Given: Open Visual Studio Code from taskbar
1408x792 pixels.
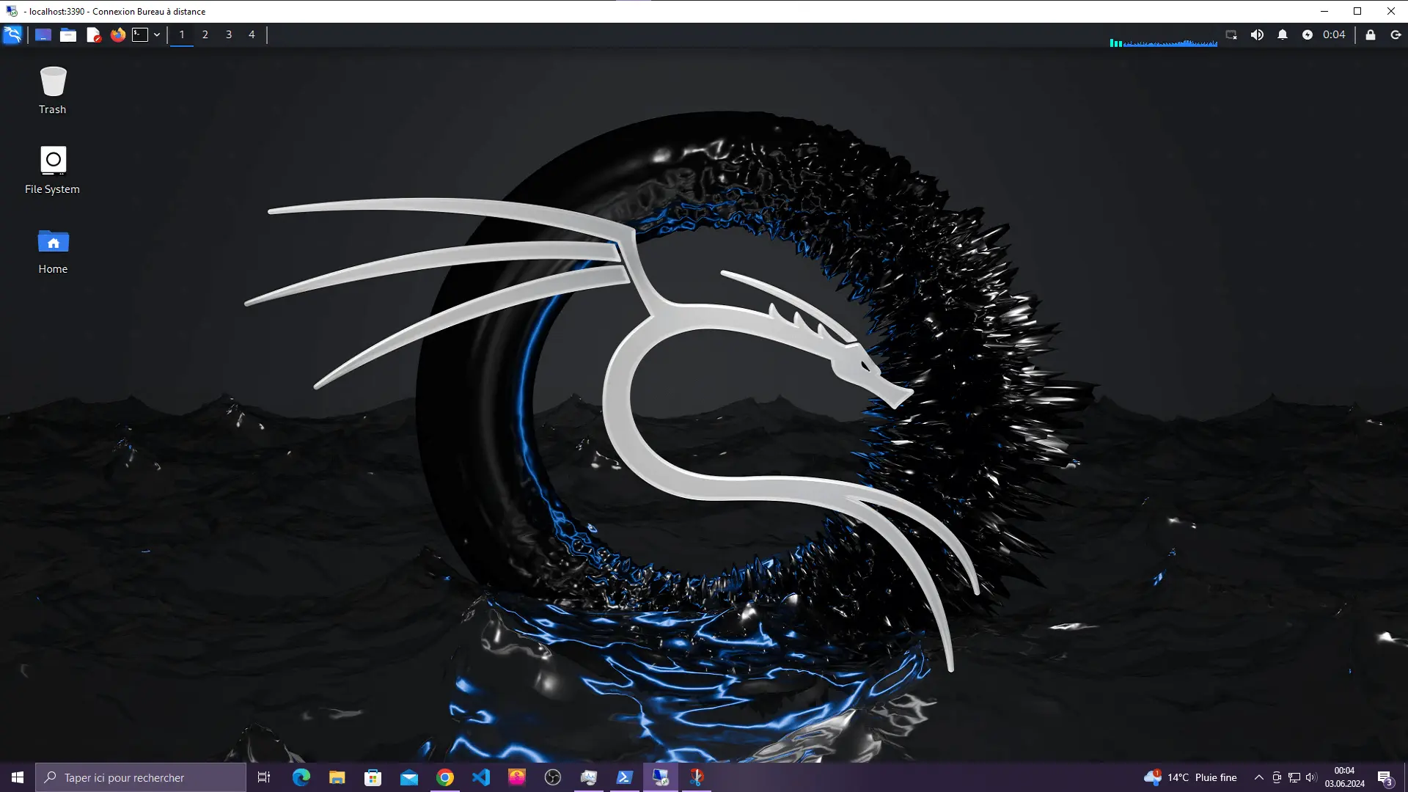Looking at the screenshot, I should (481, 777).
